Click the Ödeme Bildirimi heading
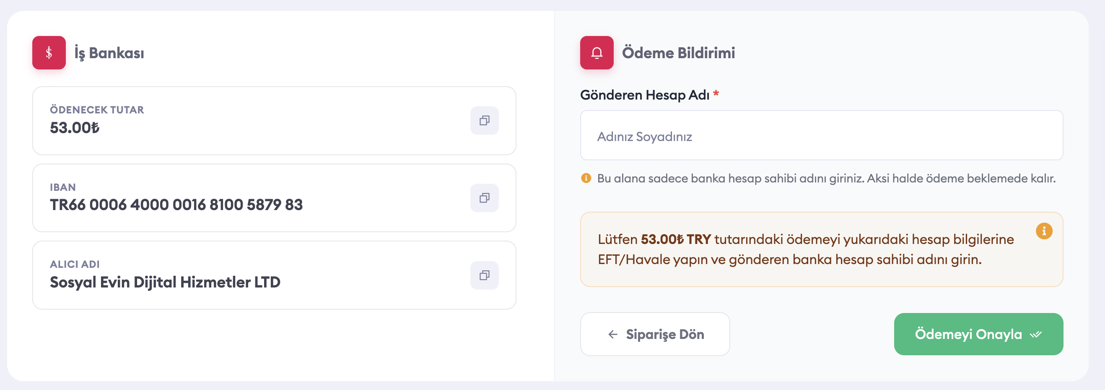 [678, 53]
